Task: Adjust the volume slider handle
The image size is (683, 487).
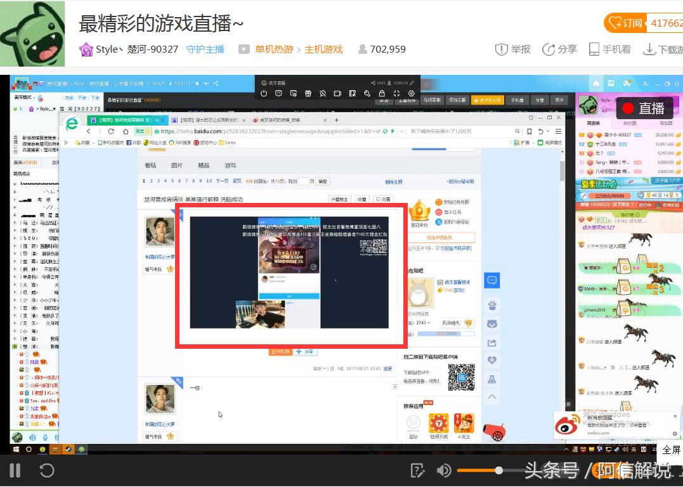Action: tap(500, 471)
